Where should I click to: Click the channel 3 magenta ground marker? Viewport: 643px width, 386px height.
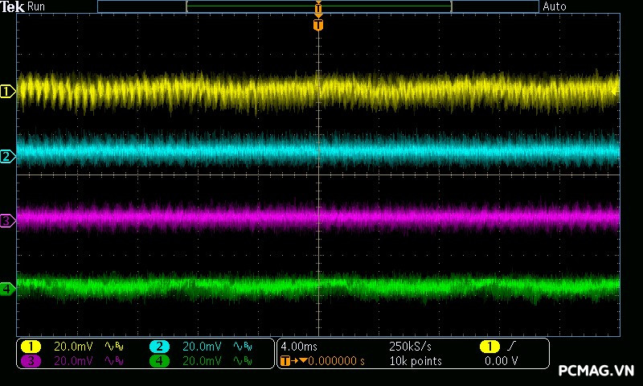coord(7,220)
